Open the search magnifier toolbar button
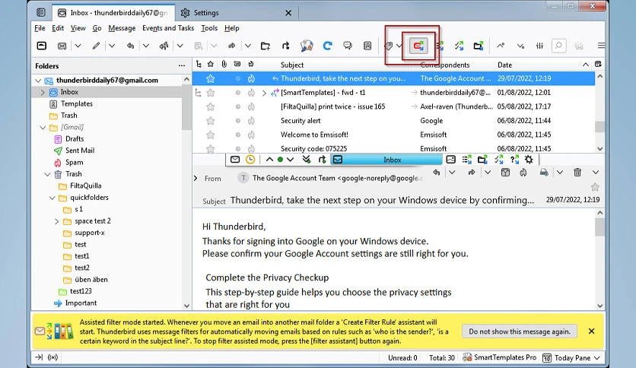The image size is (636, 368). pyautogui.click(x=558, y=46)
